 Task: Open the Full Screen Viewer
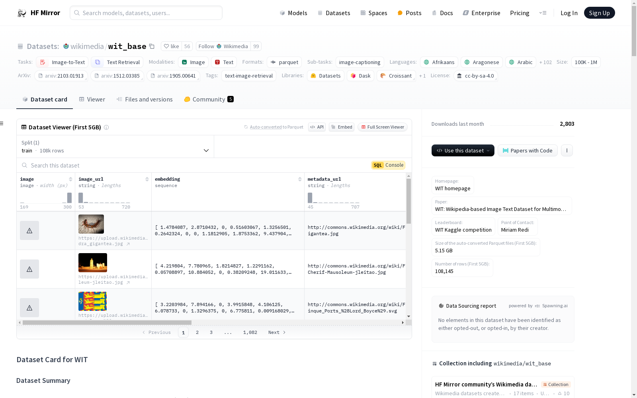(x=383, y=127)
